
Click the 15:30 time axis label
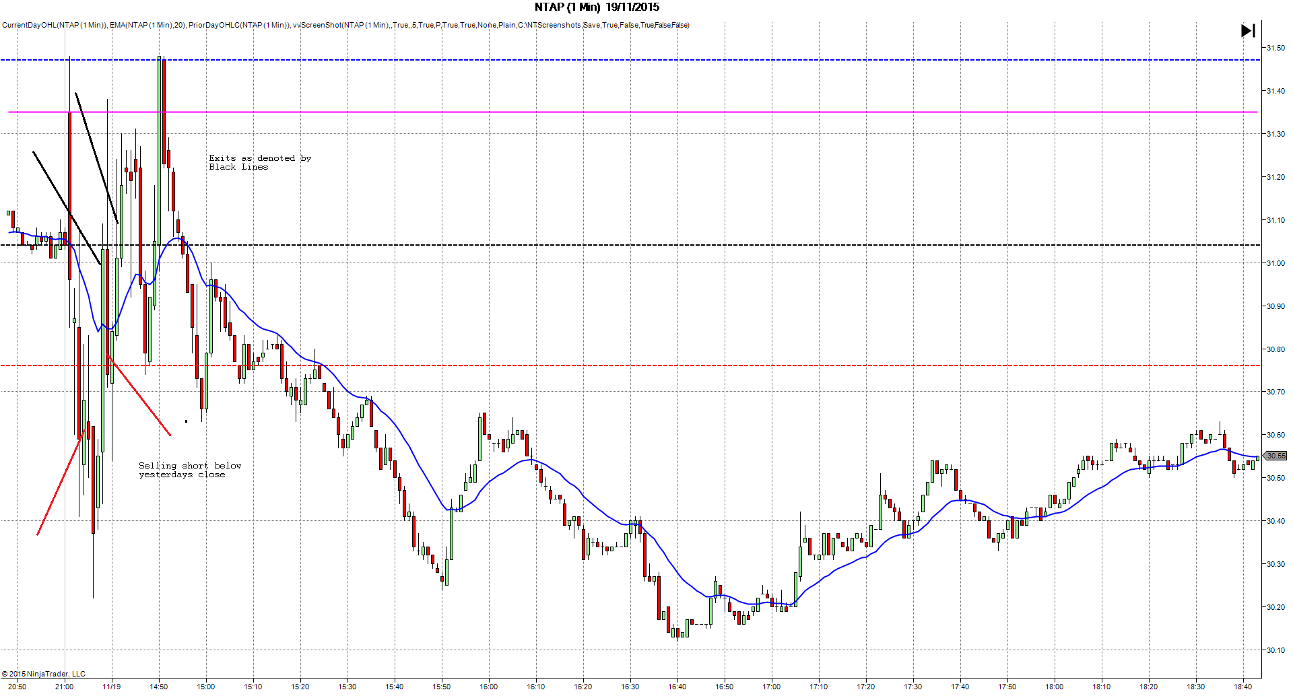347,687
